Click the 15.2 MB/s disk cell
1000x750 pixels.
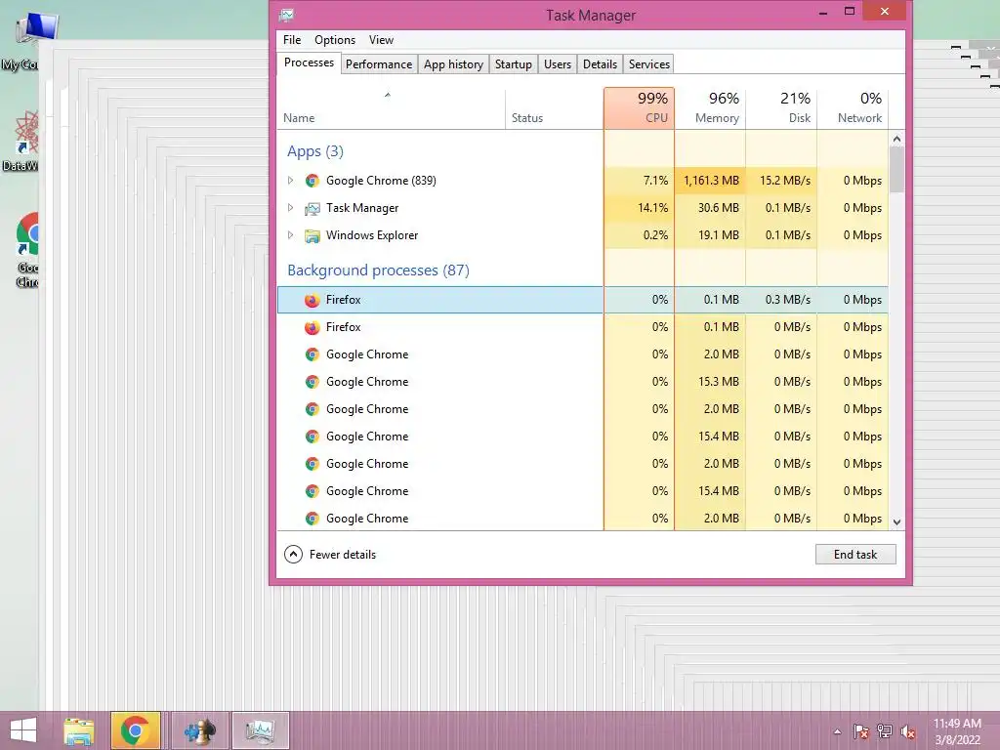point(781,181)
